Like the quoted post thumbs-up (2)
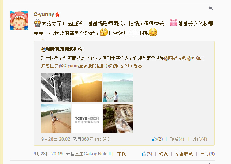Viewport: 231px width, 164px height. click(x=157, y=139)
